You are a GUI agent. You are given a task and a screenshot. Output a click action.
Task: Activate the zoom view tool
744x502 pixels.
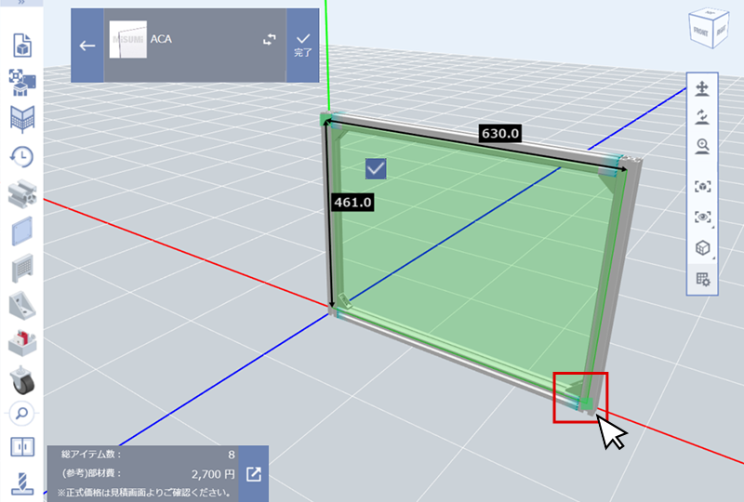point(703,146)
